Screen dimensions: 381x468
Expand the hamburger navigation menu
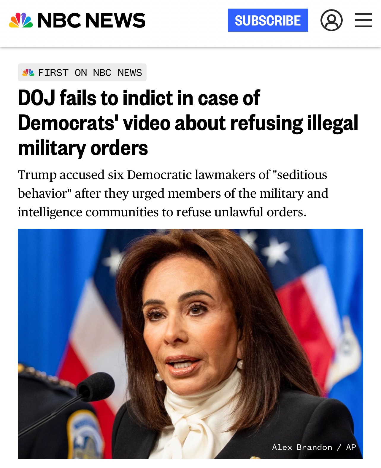point(363,20)
